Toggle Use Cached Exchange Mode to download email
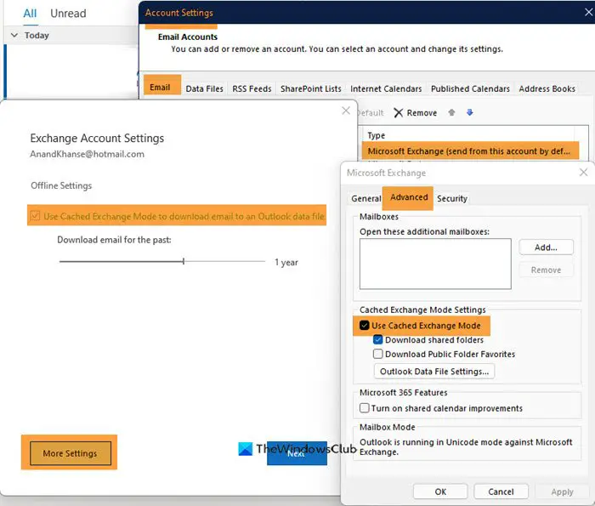 35,216
